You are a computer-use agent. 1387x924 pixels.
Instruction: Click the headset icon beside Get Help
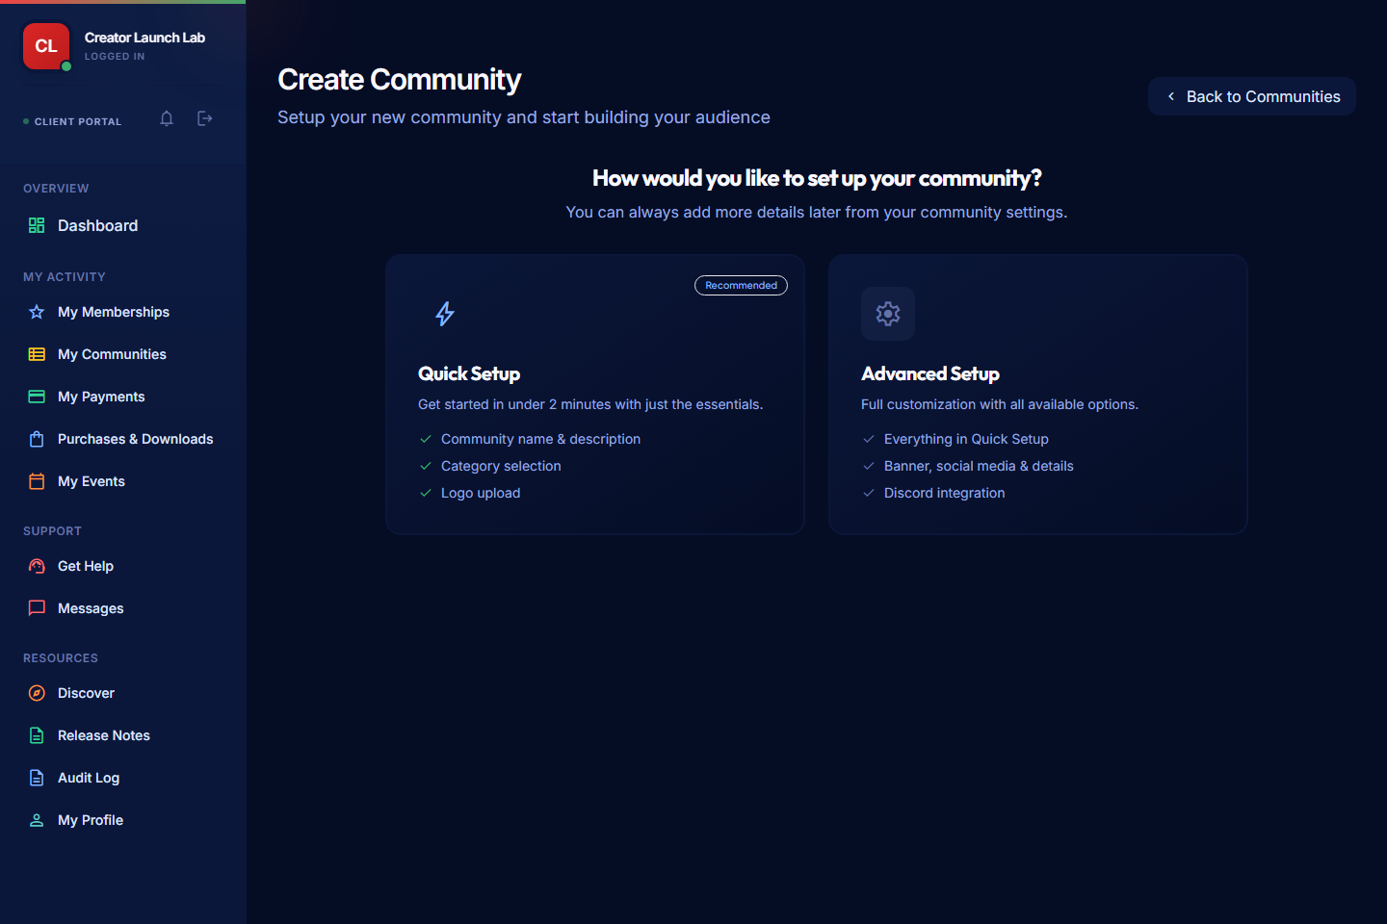pyautogui.click(x=37, y=566)
